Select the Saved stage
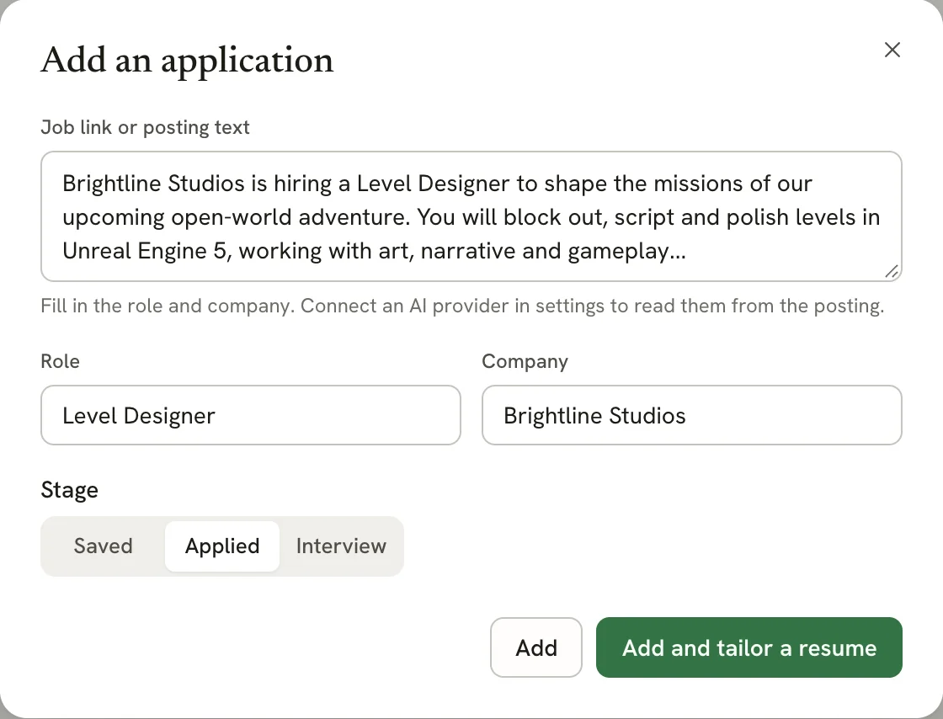Image resolution: width=943 pixels, height=719 pixels. pyautogui.click(x=104, y=546)
